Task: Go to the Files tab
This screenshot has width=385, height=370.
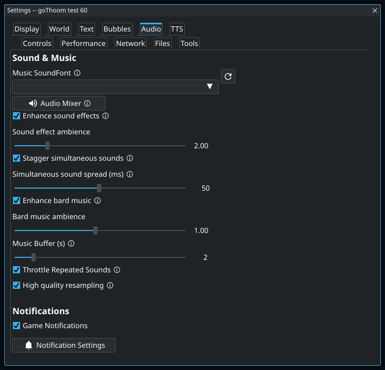Action: [x=163, y=43]
